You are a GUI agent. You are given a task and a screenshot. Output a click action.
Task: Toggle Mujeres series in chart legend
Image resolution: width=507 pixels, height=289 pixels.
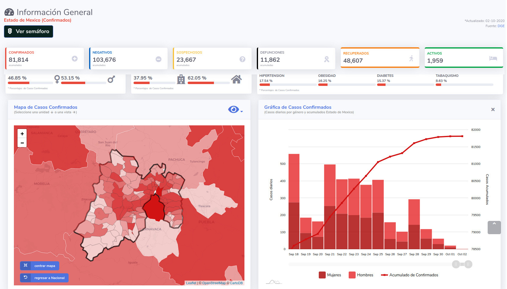[x=330, y=275]
